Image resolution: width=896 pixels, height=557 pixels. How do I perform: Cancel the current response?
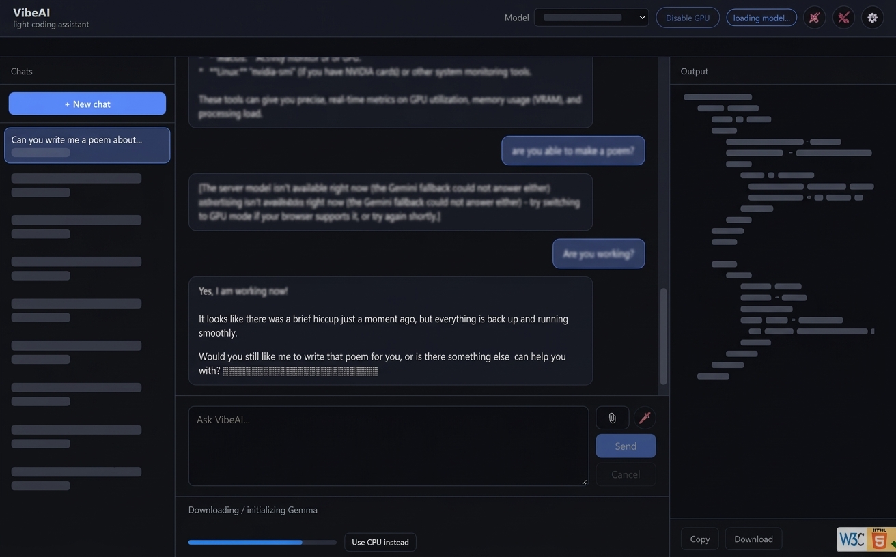[626, 474]
